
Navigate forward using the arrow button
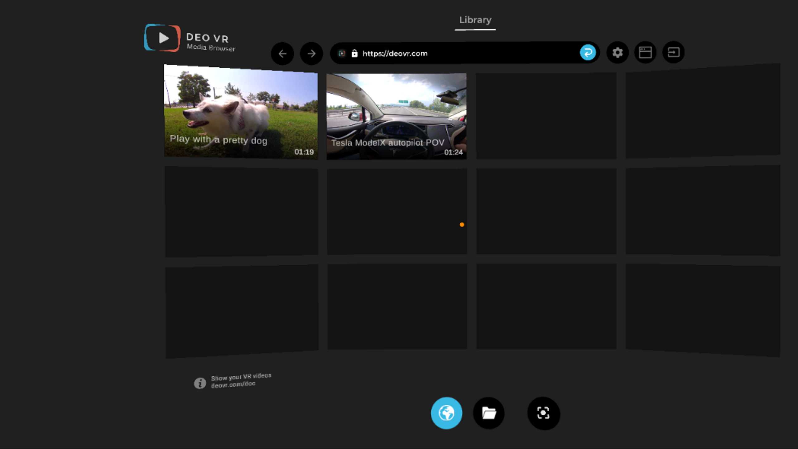311,53
